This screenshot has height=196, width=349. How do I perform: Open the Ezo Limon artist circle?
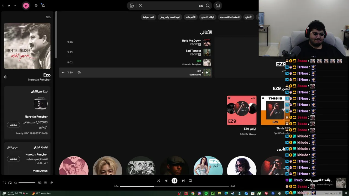pyautogui.click(x=208, y=166)
